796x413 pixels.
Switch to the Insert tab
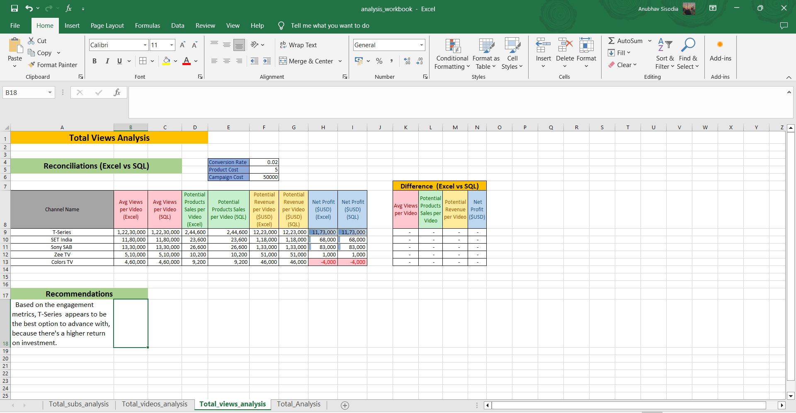tap(72, 26)
